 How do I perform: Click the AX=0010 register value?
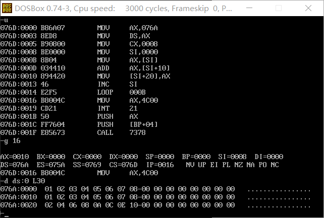click(15, 157)
